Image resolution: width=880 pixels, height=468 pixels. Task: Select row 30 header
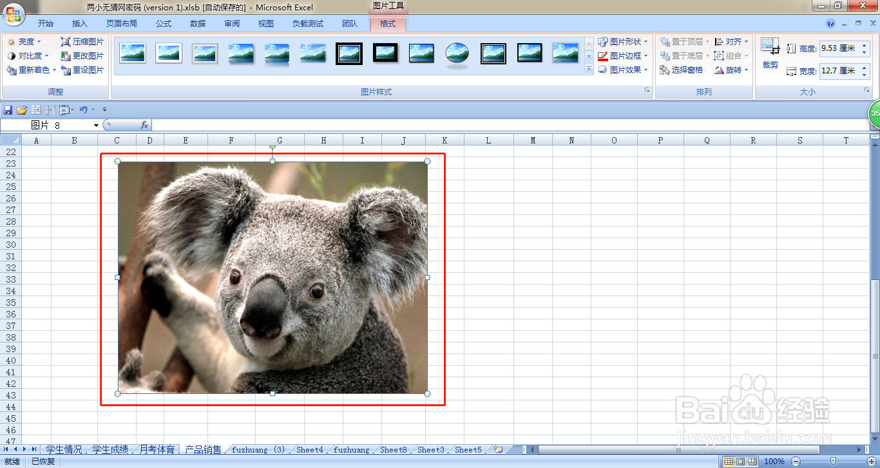pyautogui.click(x=10, y=245)
